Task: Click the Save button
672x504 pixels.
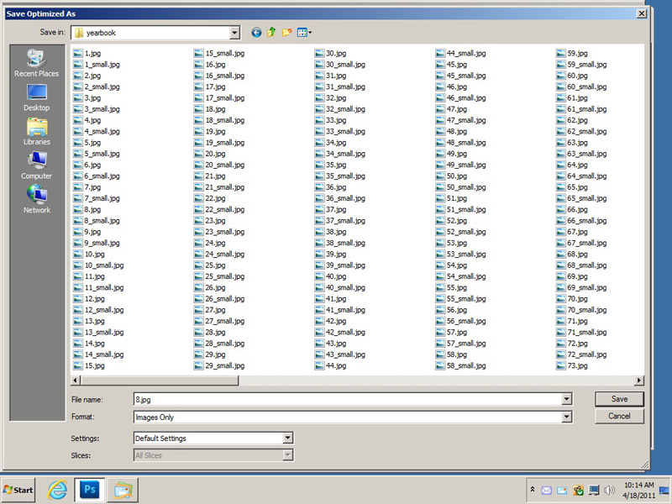Action: click(619, 399)
